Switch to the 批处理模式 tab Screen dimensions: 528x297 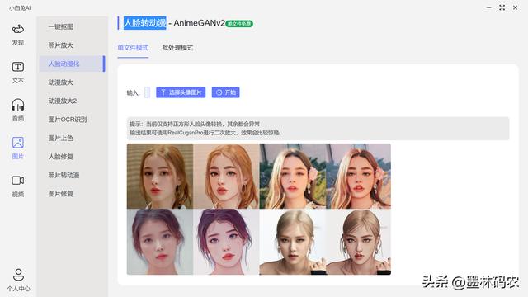click(x=178, y=48)
